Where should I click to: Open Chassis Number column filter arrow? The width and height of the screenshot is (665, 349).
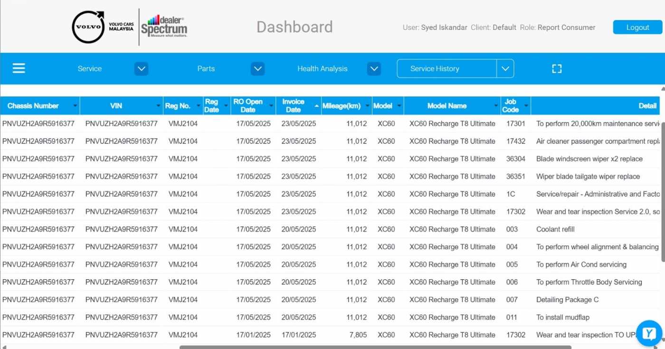(x=75, y=106)
